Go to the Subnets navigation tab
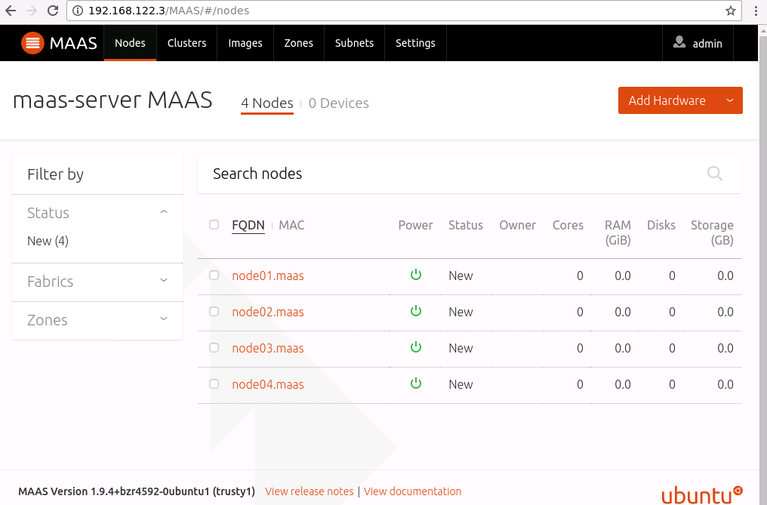The image size is (767, 505). pos(354,43)
